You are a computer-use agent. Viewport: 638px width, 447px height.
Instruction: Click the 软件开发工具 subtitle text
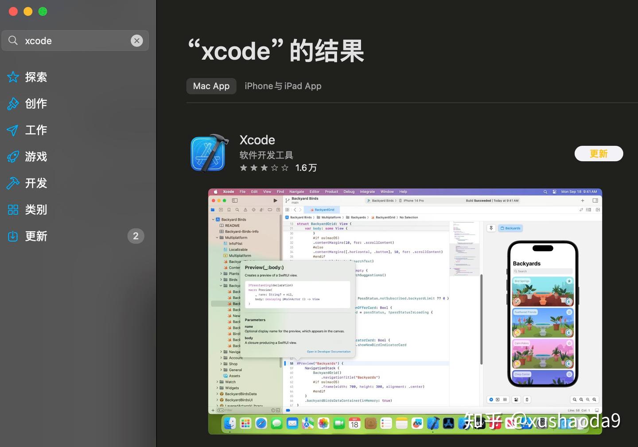(x=266, y=155)
